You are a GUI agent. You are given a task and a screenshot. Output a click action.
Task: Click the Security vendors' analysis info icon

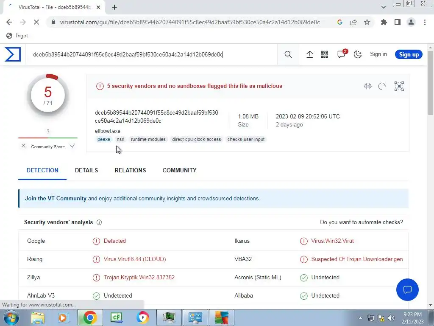point(99,222)
